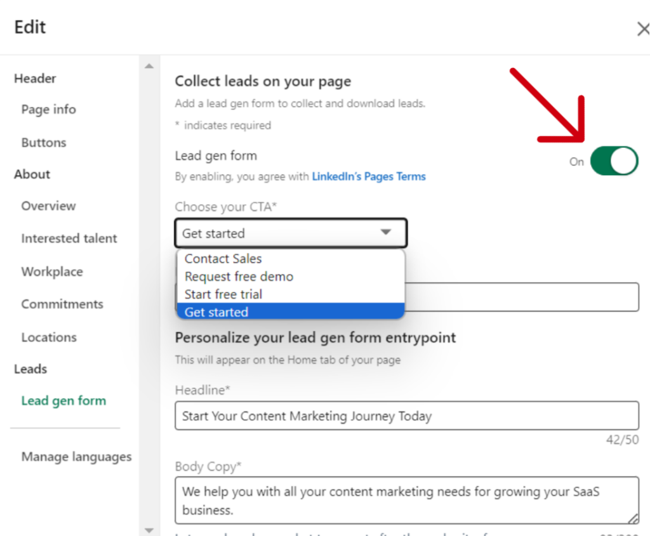The width and height of the screenshot is (650, 536).
Task: Pick Get started in the CTA list
Action: click(216, 311)
